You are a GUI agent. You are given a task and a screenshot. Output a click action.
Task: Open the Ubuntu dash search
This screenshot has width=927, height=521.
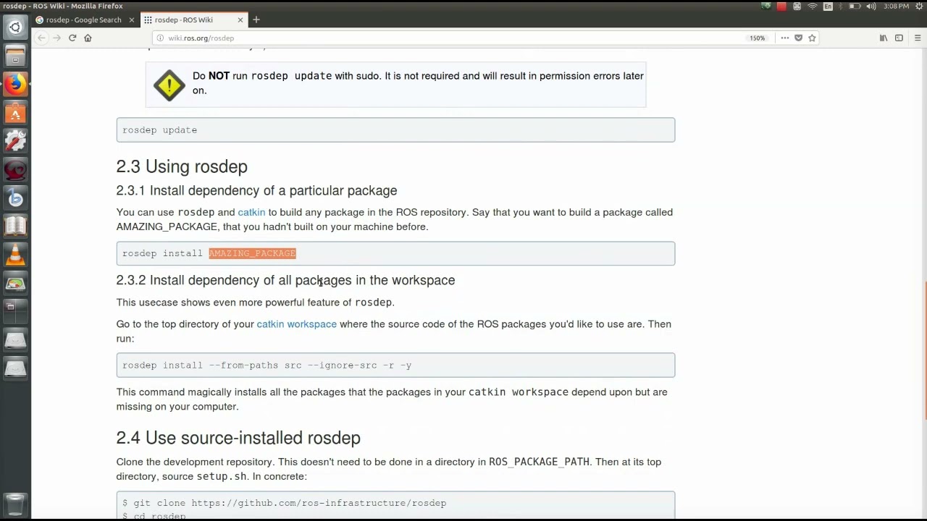pyautogui.click(x=15, y=27)
